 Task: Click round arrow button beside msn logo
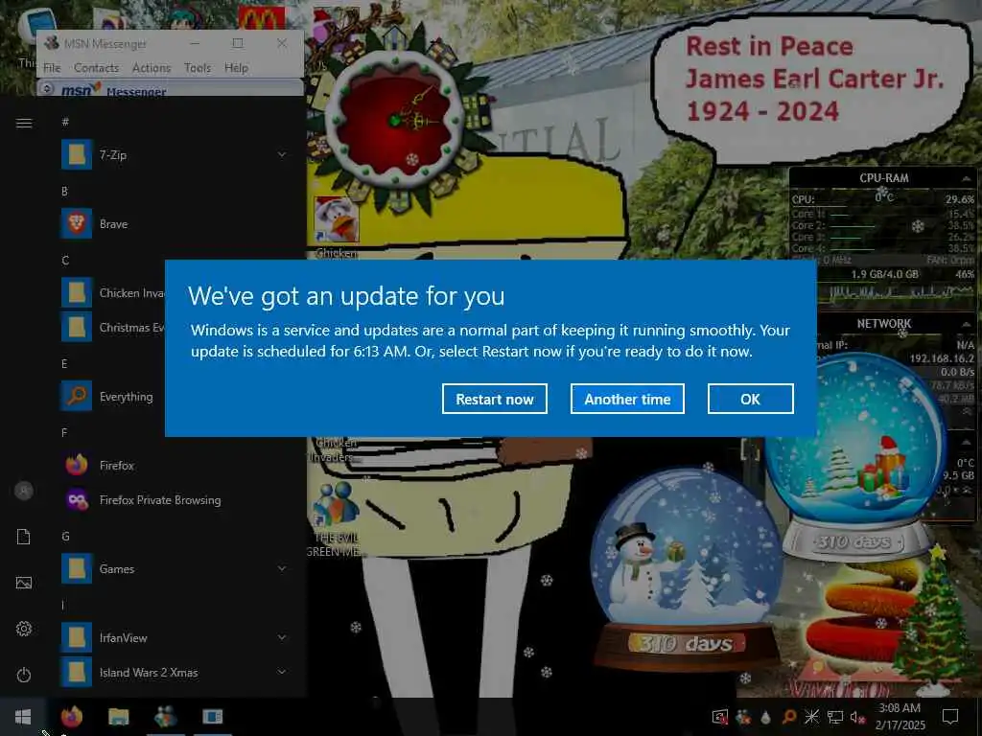click(47, 88)
